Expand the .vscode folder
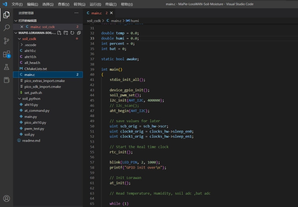 tap(30, 45)
